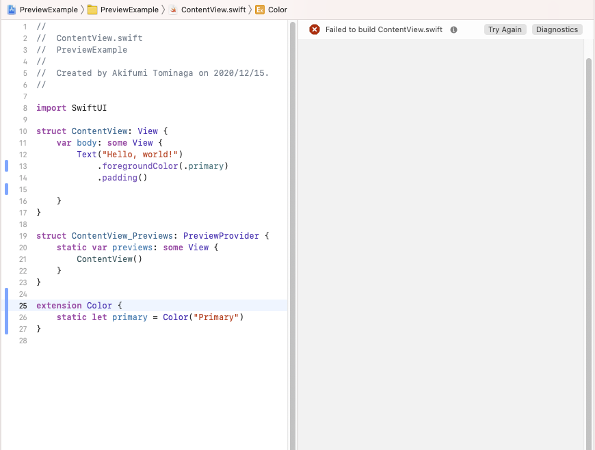
Task: Click "Created by Akifumi Tominaga" comment
Action: (x=124, y=73)
